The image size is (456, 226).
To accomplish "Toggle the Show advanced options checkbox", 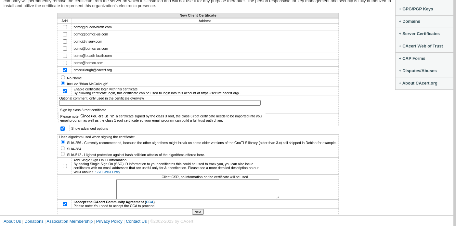I will tap(62, 128).
